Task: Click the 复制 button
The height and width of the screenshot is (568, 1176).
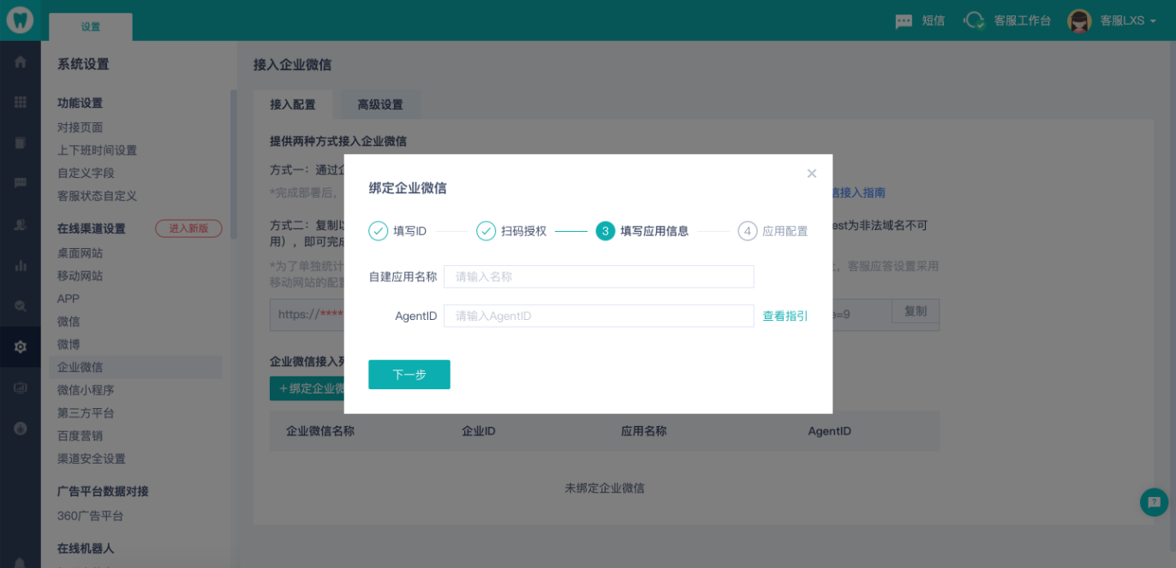Action: [x=916, y=311]
